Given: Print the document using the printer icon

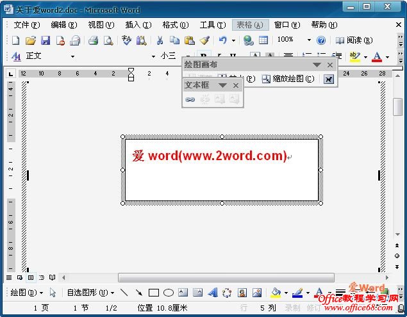Looking at the screenshot, I should (x=93, y=40).
